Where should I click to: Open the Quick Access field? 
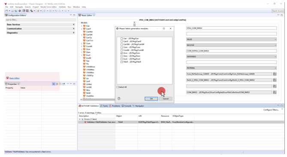click(x=278, y=11)
